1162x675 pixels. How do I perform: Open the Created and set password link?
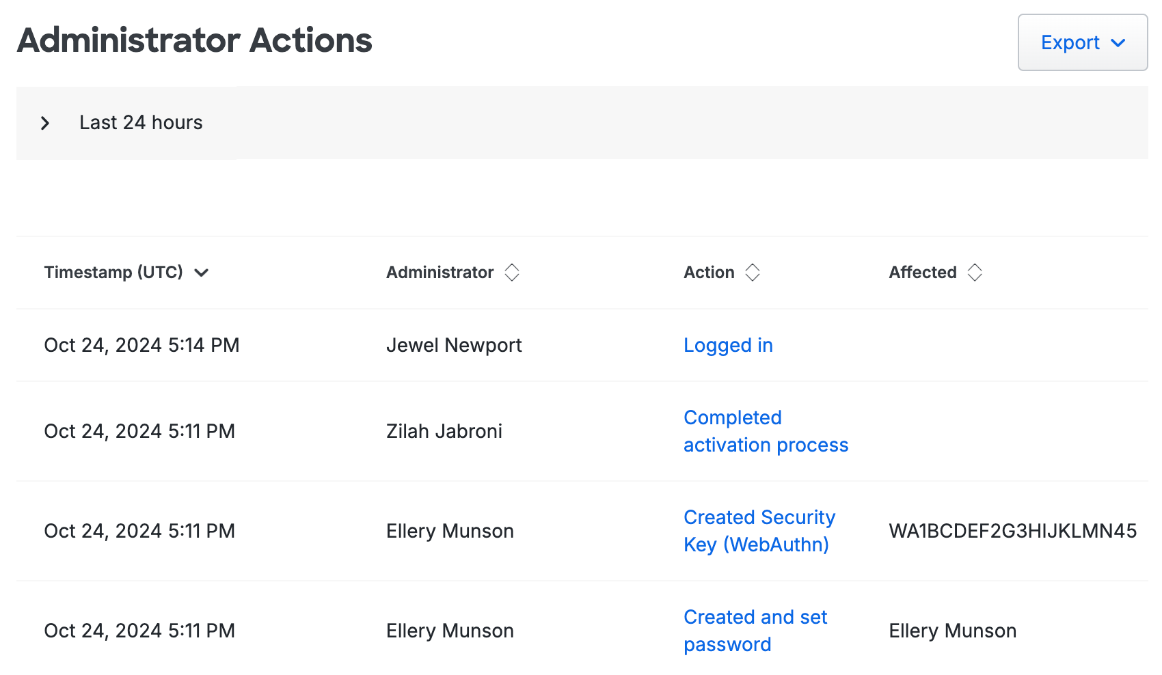click(x=755, y=630)
